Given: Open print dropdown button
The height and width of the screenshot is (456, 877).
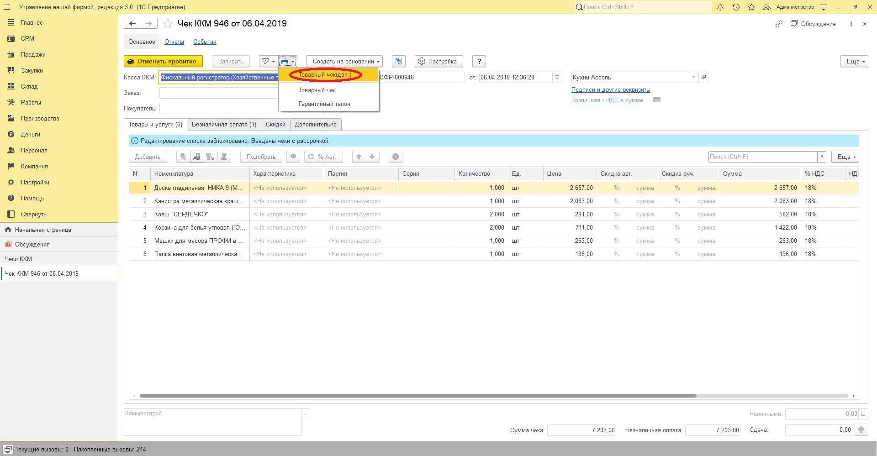Looking at the screenshot, I should (288, 61).
